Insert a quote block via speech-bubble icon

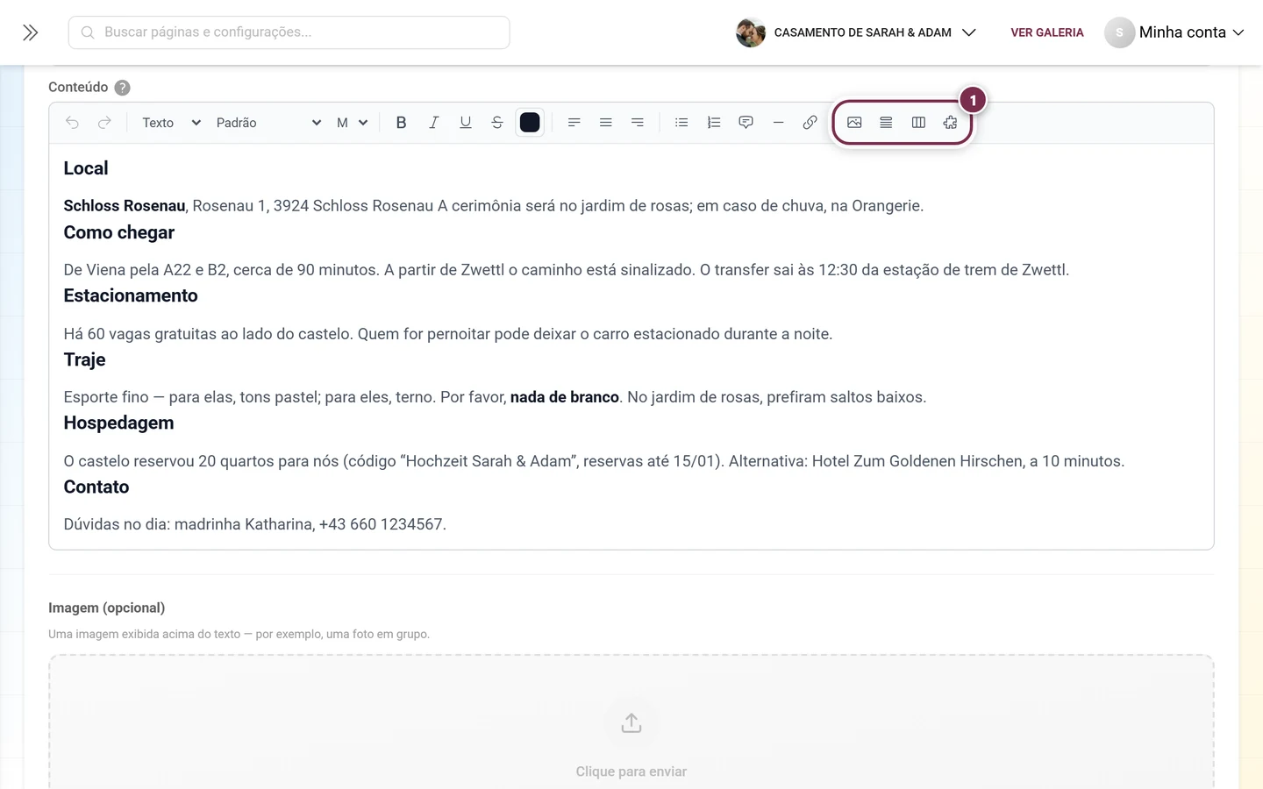746,123
